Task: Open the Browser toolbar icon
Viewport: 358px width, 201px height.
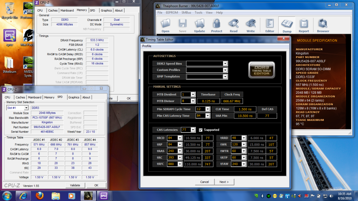Action: (323, 26)
